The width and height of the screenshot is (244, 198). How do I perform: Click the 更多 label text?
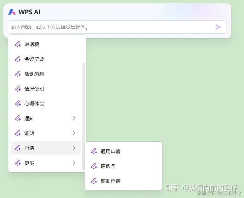[29, 163]
